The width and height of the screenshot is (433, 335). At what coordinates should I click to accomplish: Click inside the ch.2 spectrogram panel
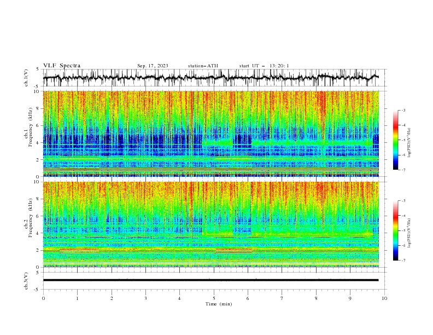[211, 224]
